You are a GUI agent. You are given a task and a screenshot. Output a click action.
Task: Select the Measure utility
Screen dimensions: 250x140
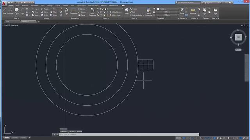193,11
